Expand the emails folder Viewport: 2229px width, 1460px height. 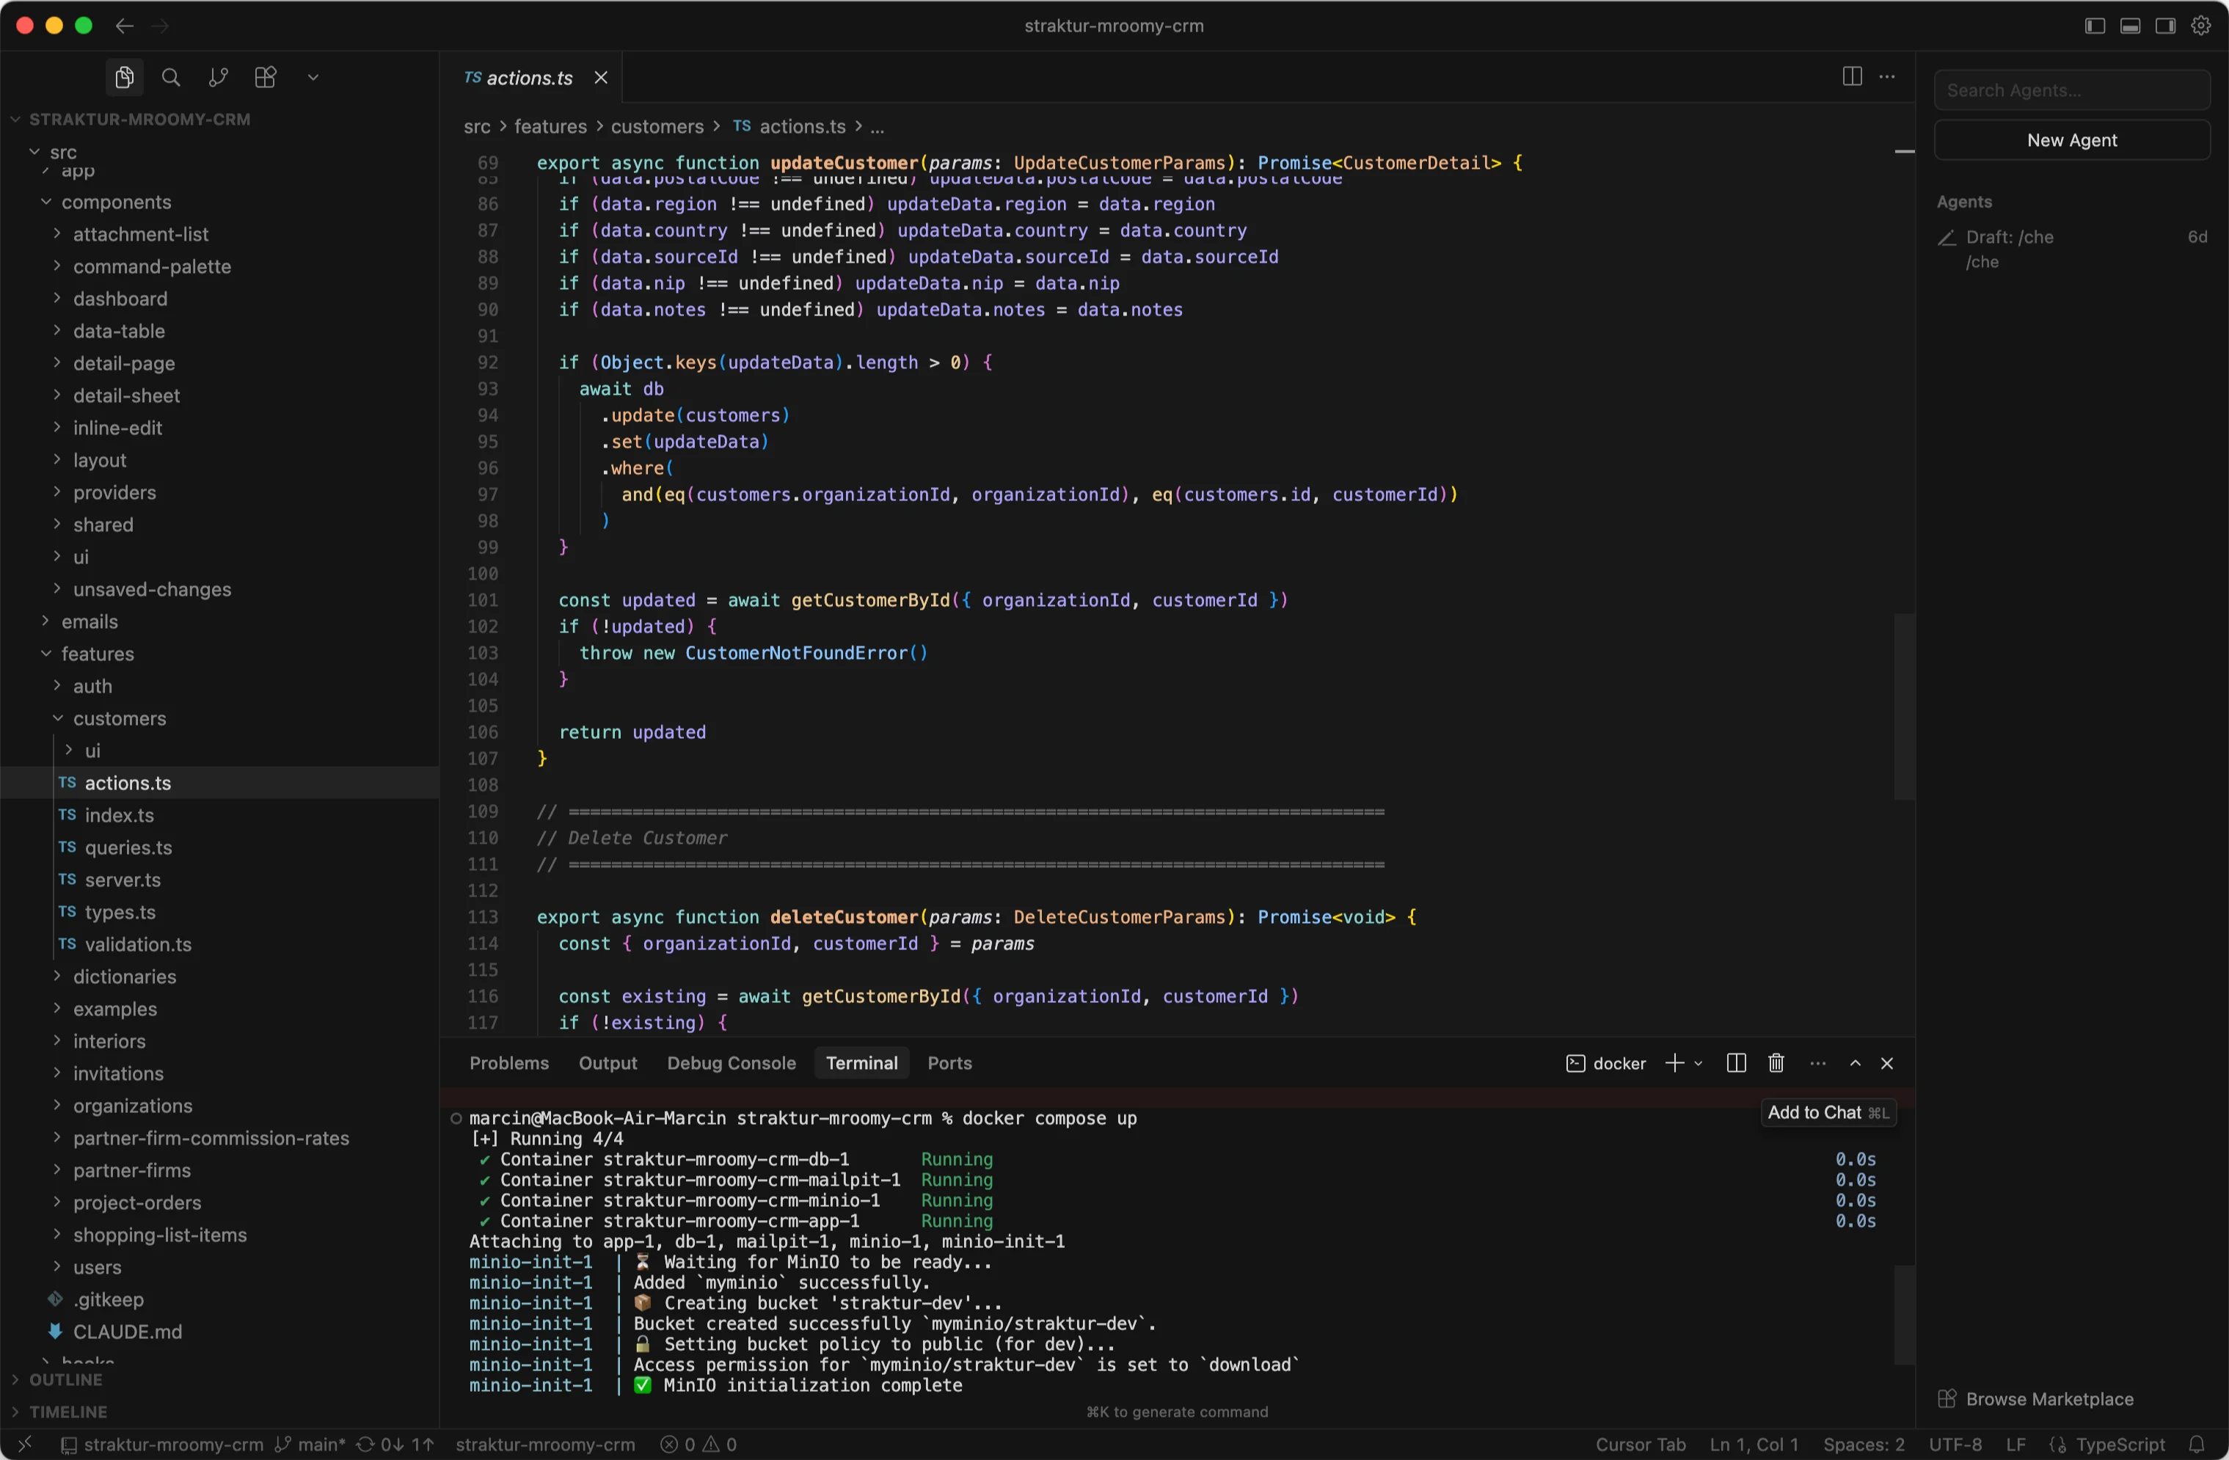(90, 621)
